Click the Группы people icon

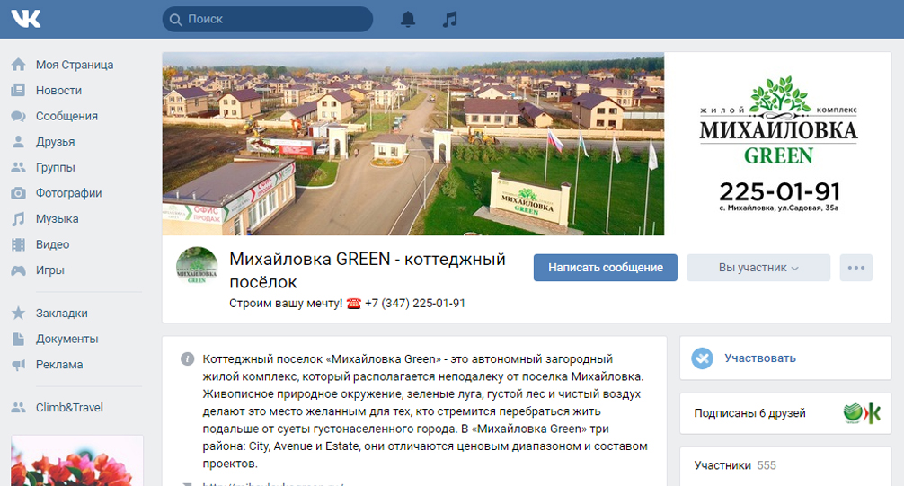[19, 167]
